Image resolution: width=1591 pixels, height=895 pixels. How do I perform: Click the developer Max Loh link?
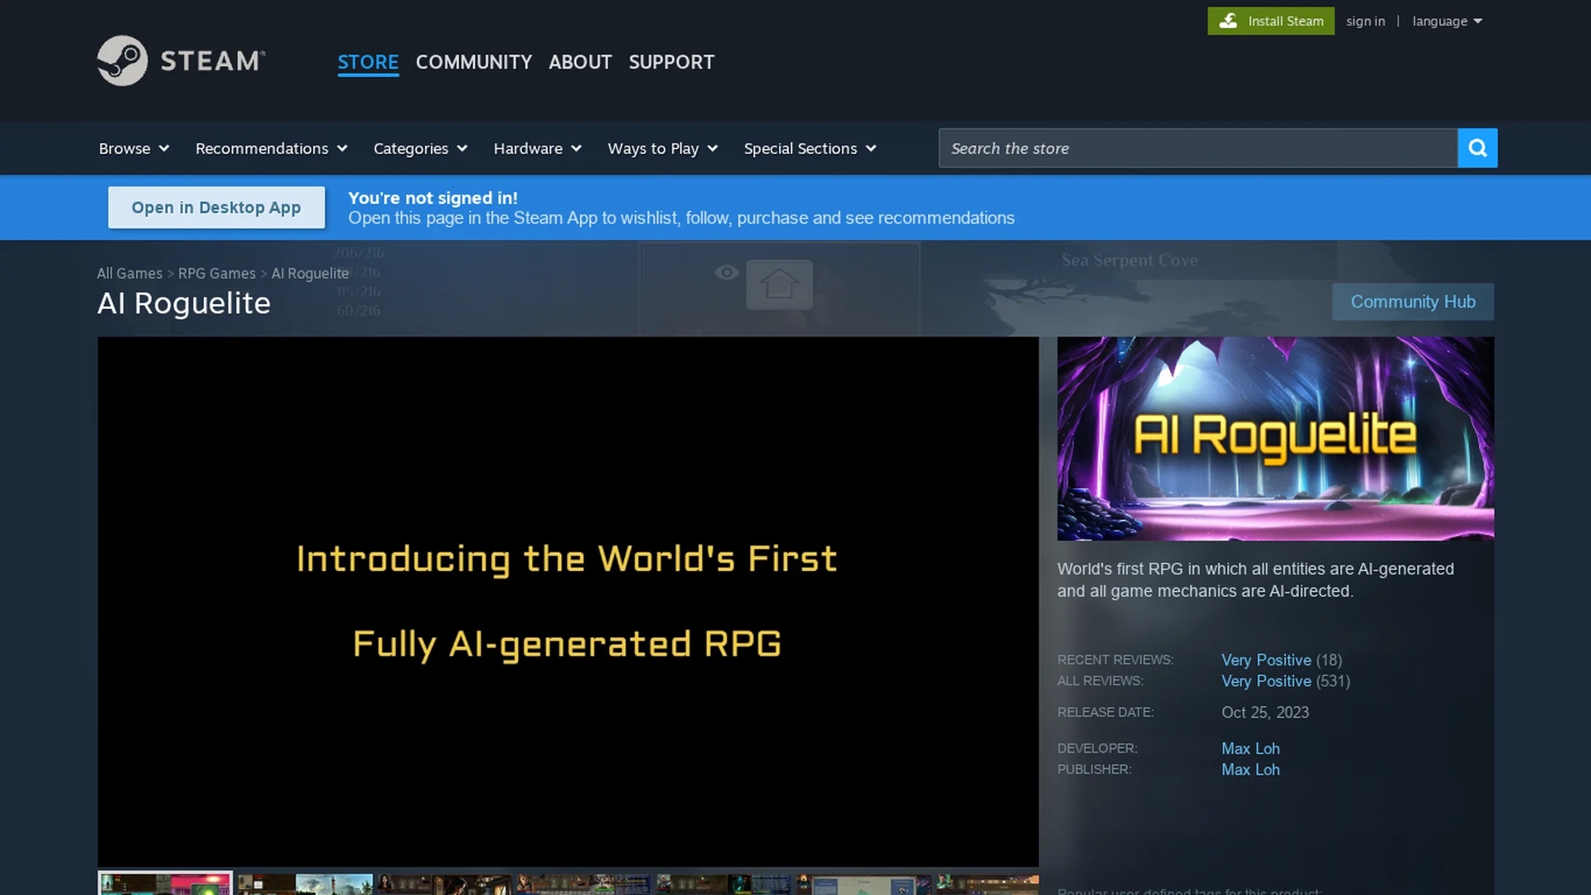pyautogui.click(x=1250, y=748)
